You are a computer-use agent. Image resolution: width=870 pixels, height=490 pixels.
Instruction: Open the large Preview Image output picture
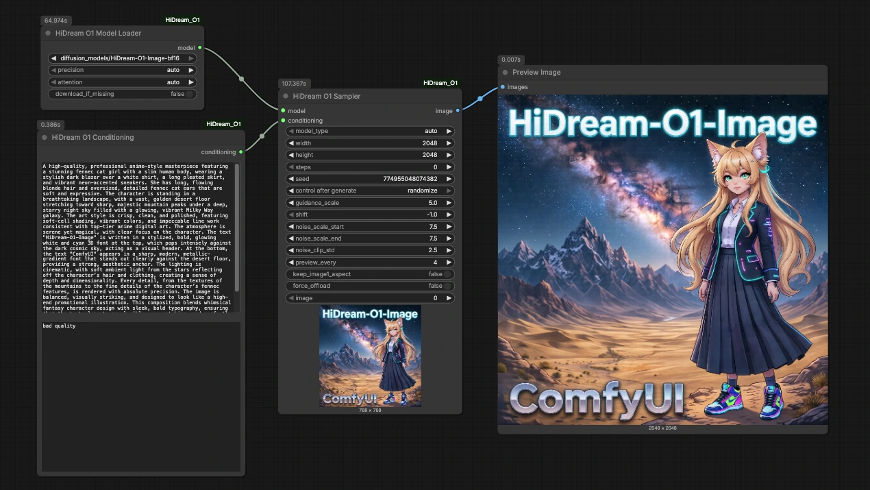(x=663, y=260)
